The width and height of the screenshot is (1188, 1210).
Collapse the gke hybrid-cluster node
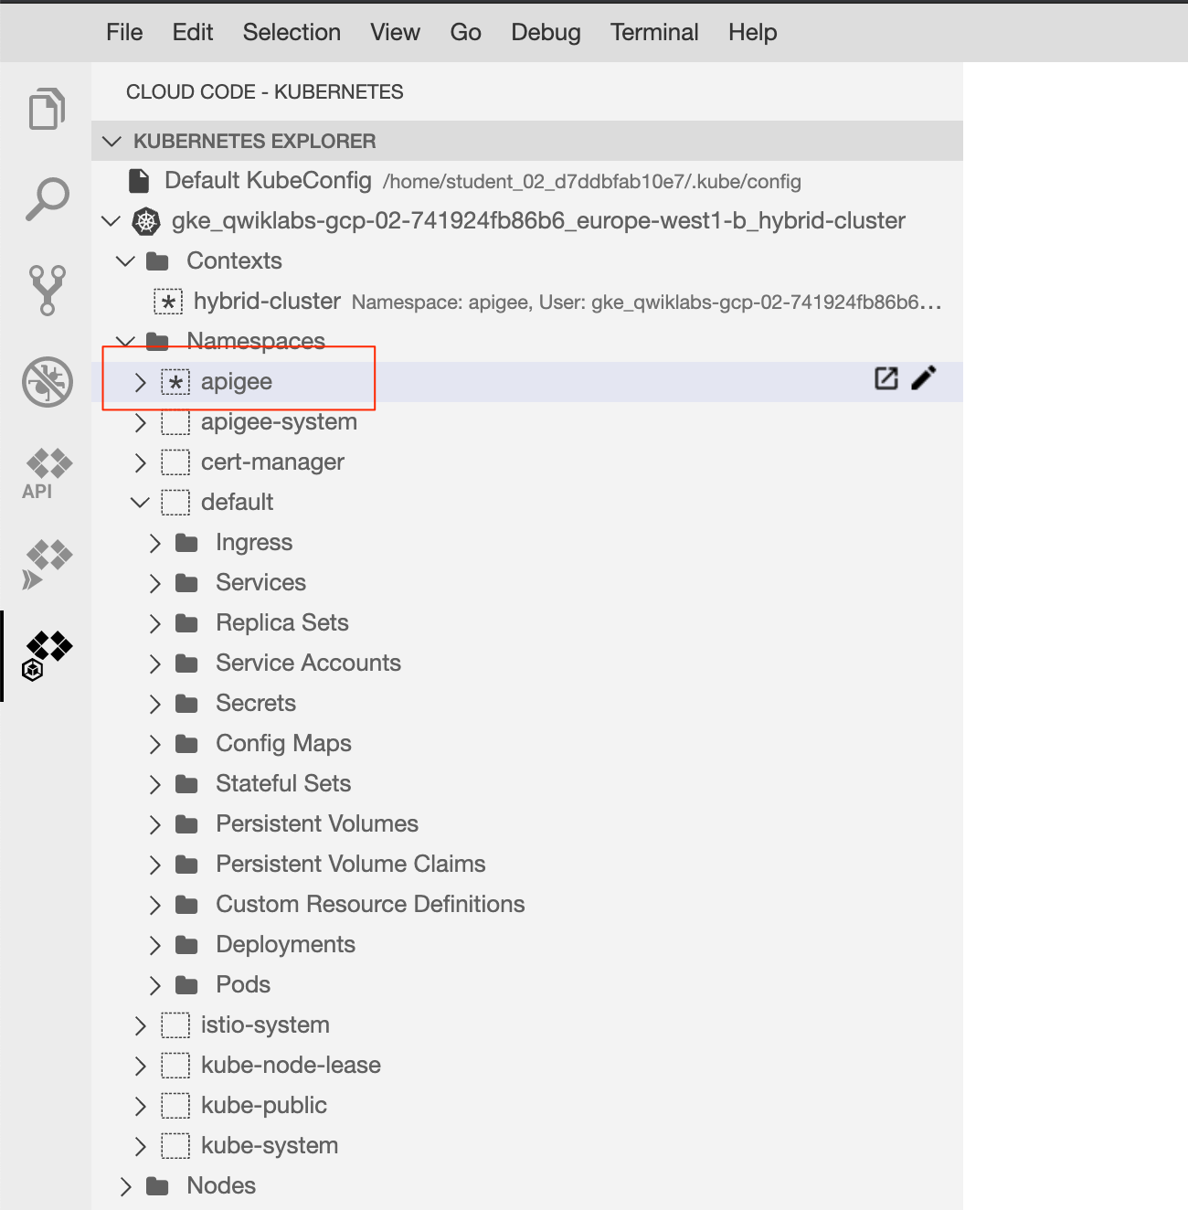click(x=111, y=221)
